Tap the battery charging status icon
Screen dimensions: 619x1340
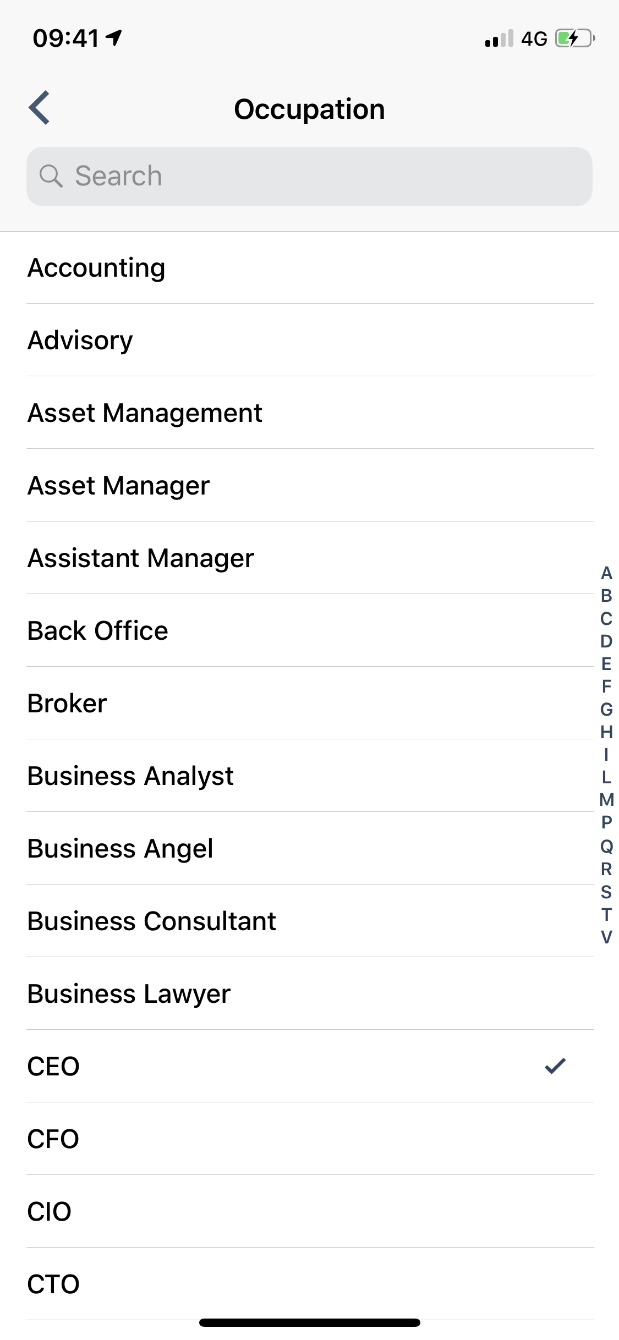point(574,39)
